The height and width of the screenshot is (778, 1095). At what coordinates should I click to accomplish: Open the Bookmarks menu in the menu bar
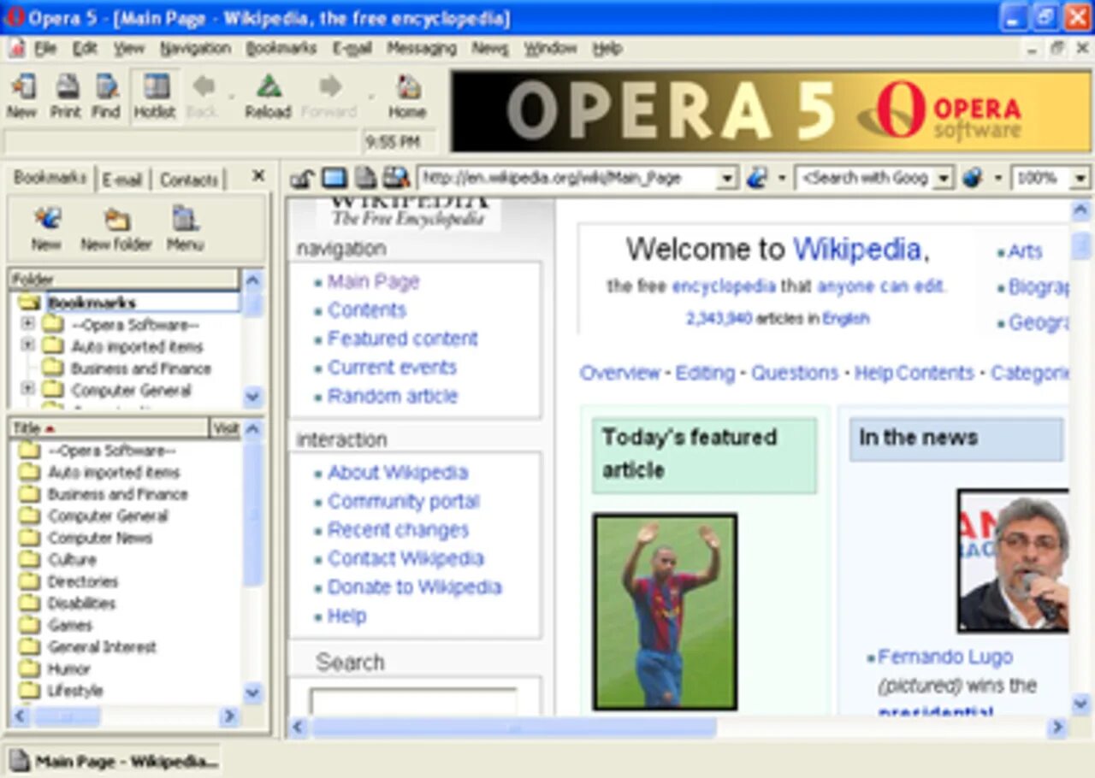click(x=281, y=49)
